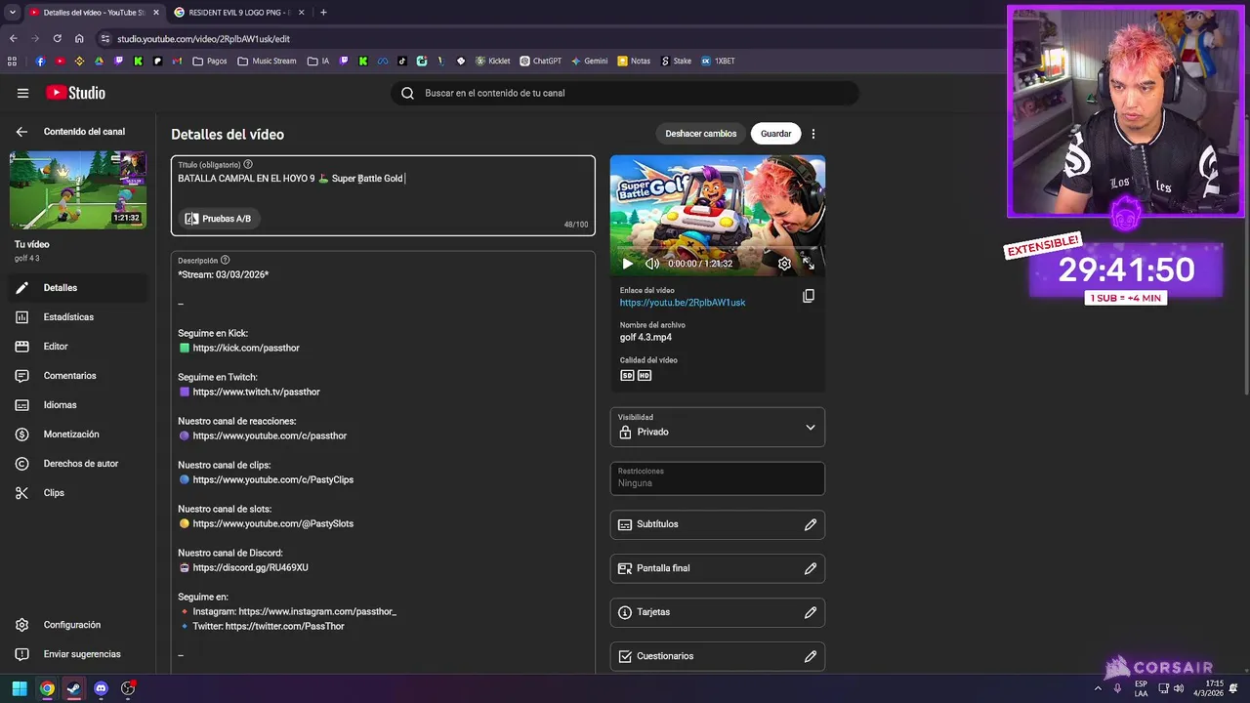Open Editor in the sidebar
Viewport: 1250px width, 703px height.
pos(78,347)
